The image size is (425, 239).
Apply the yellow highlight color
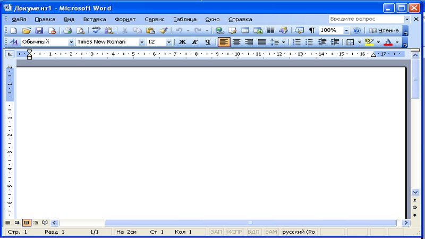pyautogui.click(x=369, y=42)
